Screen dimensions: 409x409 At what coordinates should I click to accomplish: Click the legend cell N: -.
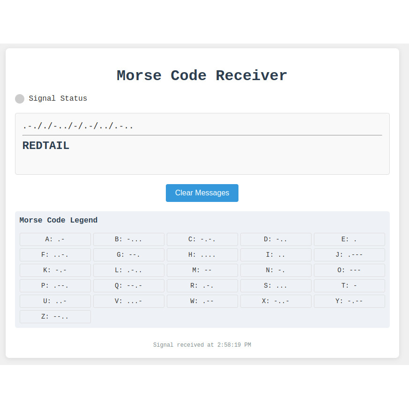coord(275,270)
